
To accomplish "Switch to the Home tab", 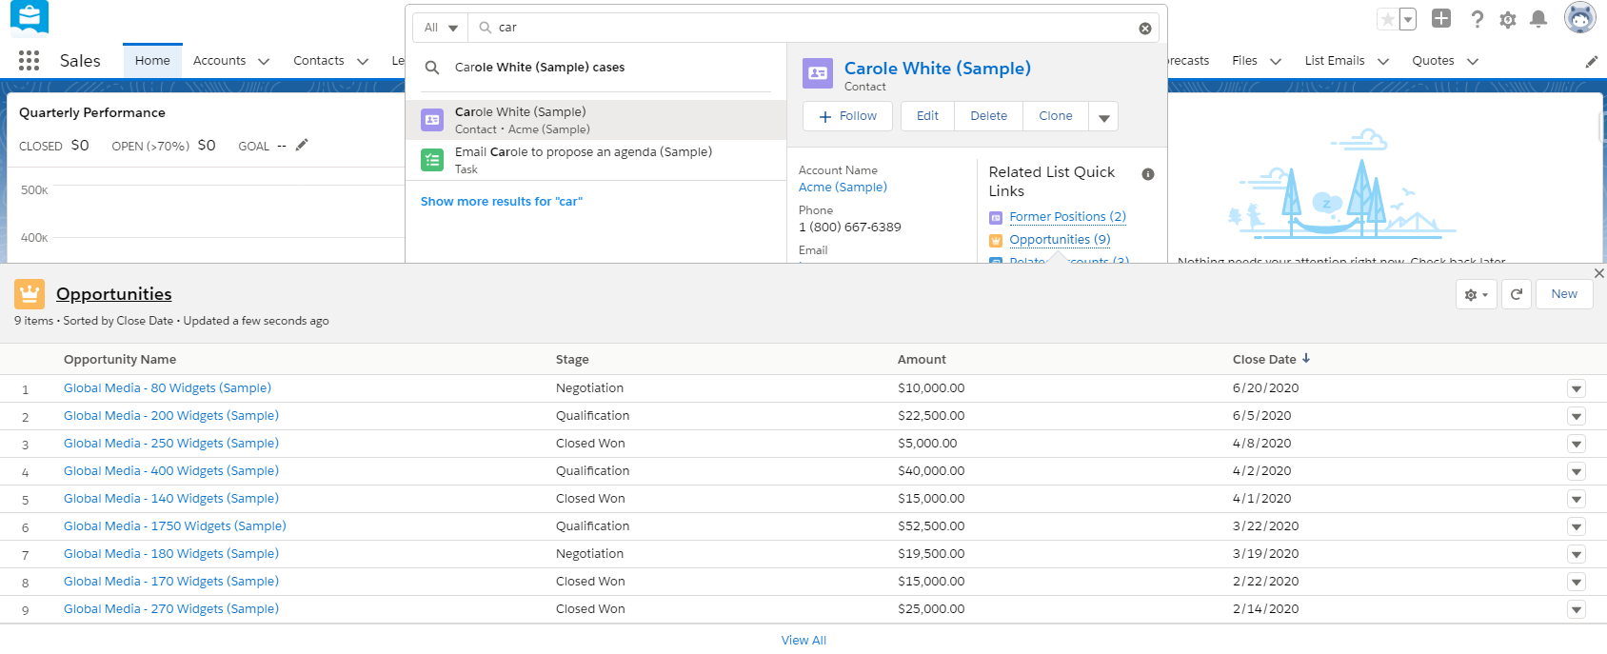I will pyautogui.click(x=152, y=61).
